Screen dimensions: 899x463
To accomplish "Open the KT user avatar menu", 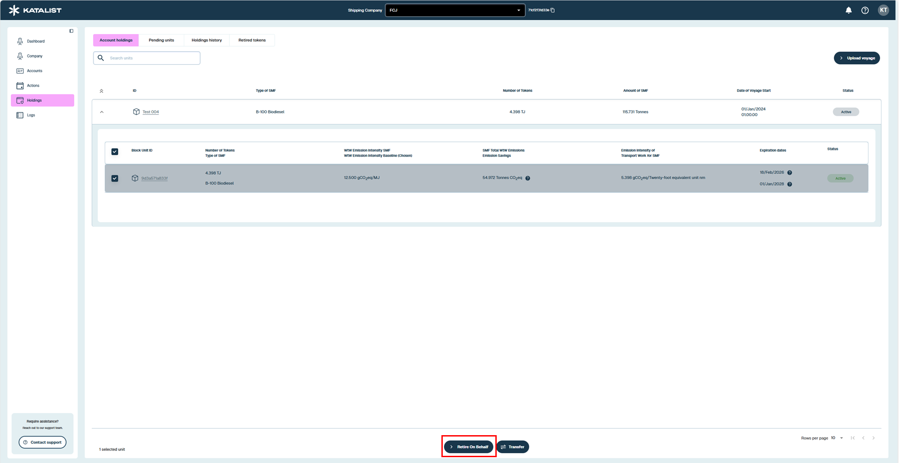I will [883, 10].
